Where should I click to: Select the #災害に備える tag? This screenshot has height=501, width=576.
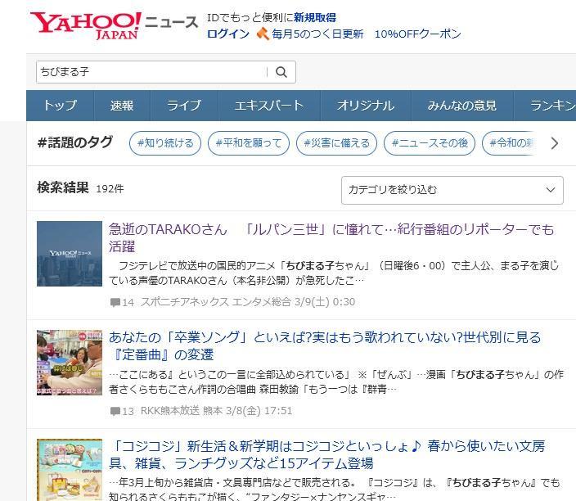click(336, 143)
